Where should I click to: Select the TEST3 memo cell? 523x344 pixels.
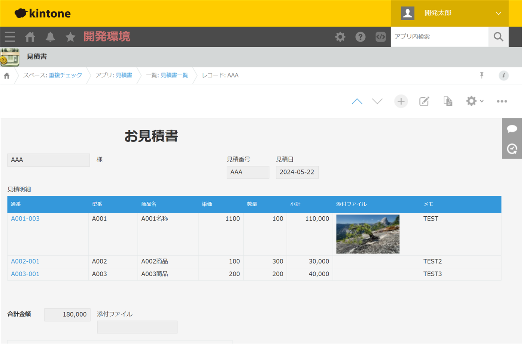(x=460, y=274)
